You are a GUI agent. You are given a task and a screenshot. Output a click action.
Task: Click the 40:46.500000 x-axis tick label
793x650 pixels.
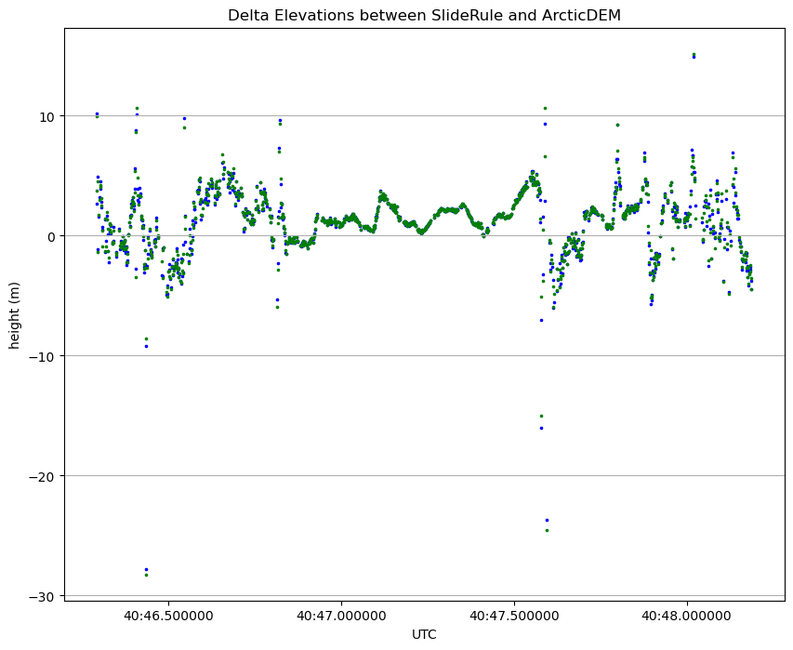168,617
